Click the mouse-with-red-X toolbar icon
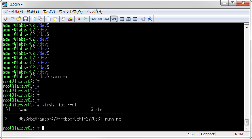This screenshot has height=139, width=252. point(63,19)
